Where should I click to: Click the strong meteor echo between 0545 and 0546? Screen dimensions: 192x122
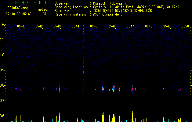103,89
